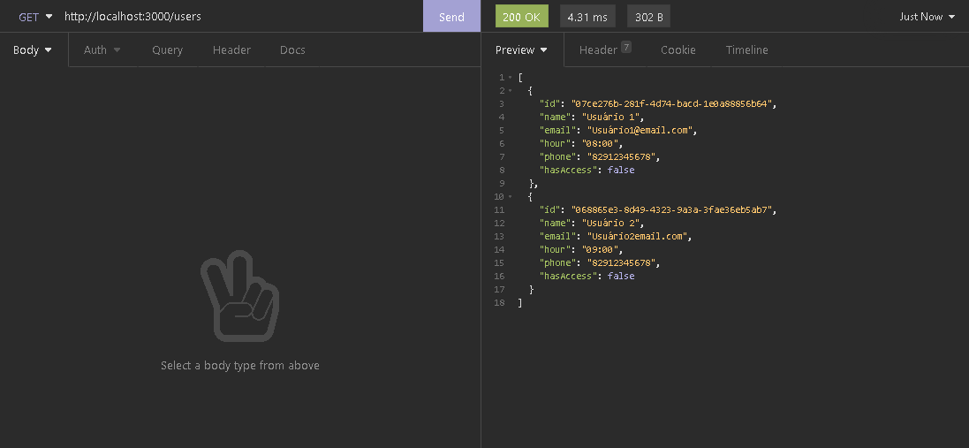The width and height of the screenshot is (969, 448).
Task: Click the "Select a body type from above" text
Action: [240, 365]
